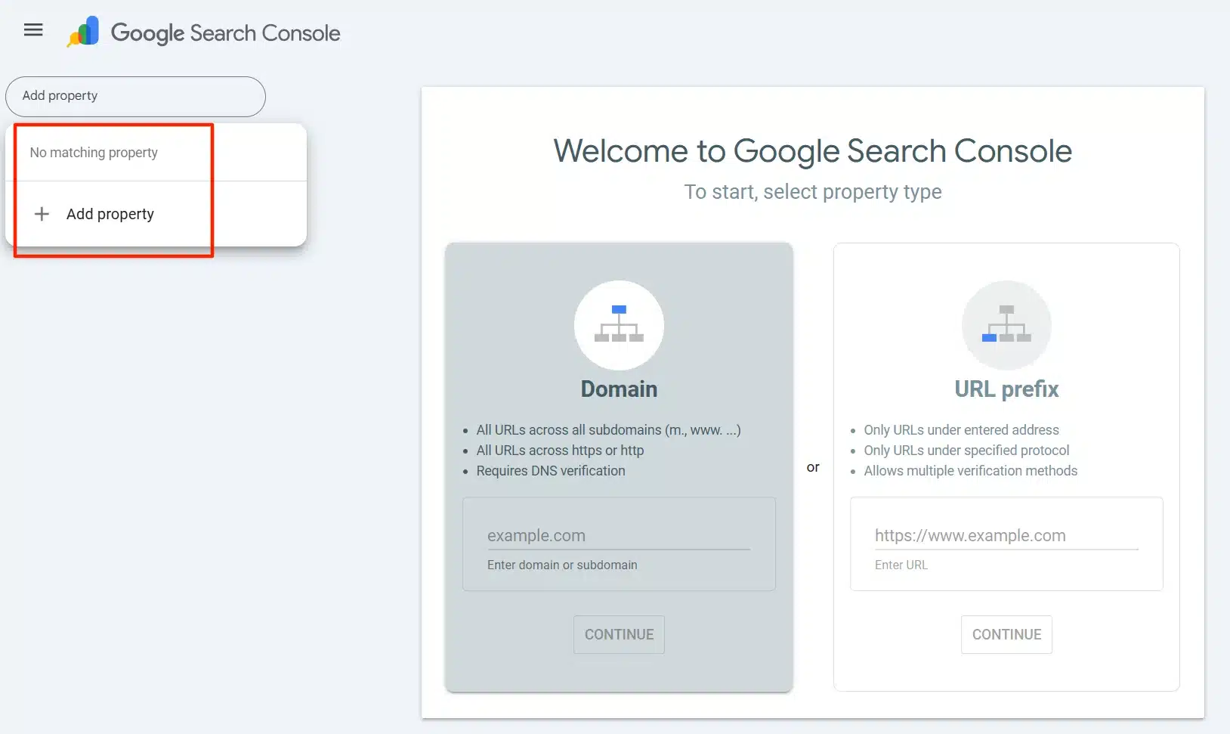Image resolution: width=1230 pixels, height=734 pixels.
Task: Focus the https://www.example.com URL field
Action: point(1006,536)
